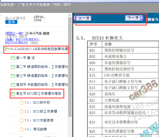Click the APP.66-23068 text

(39, 18)
